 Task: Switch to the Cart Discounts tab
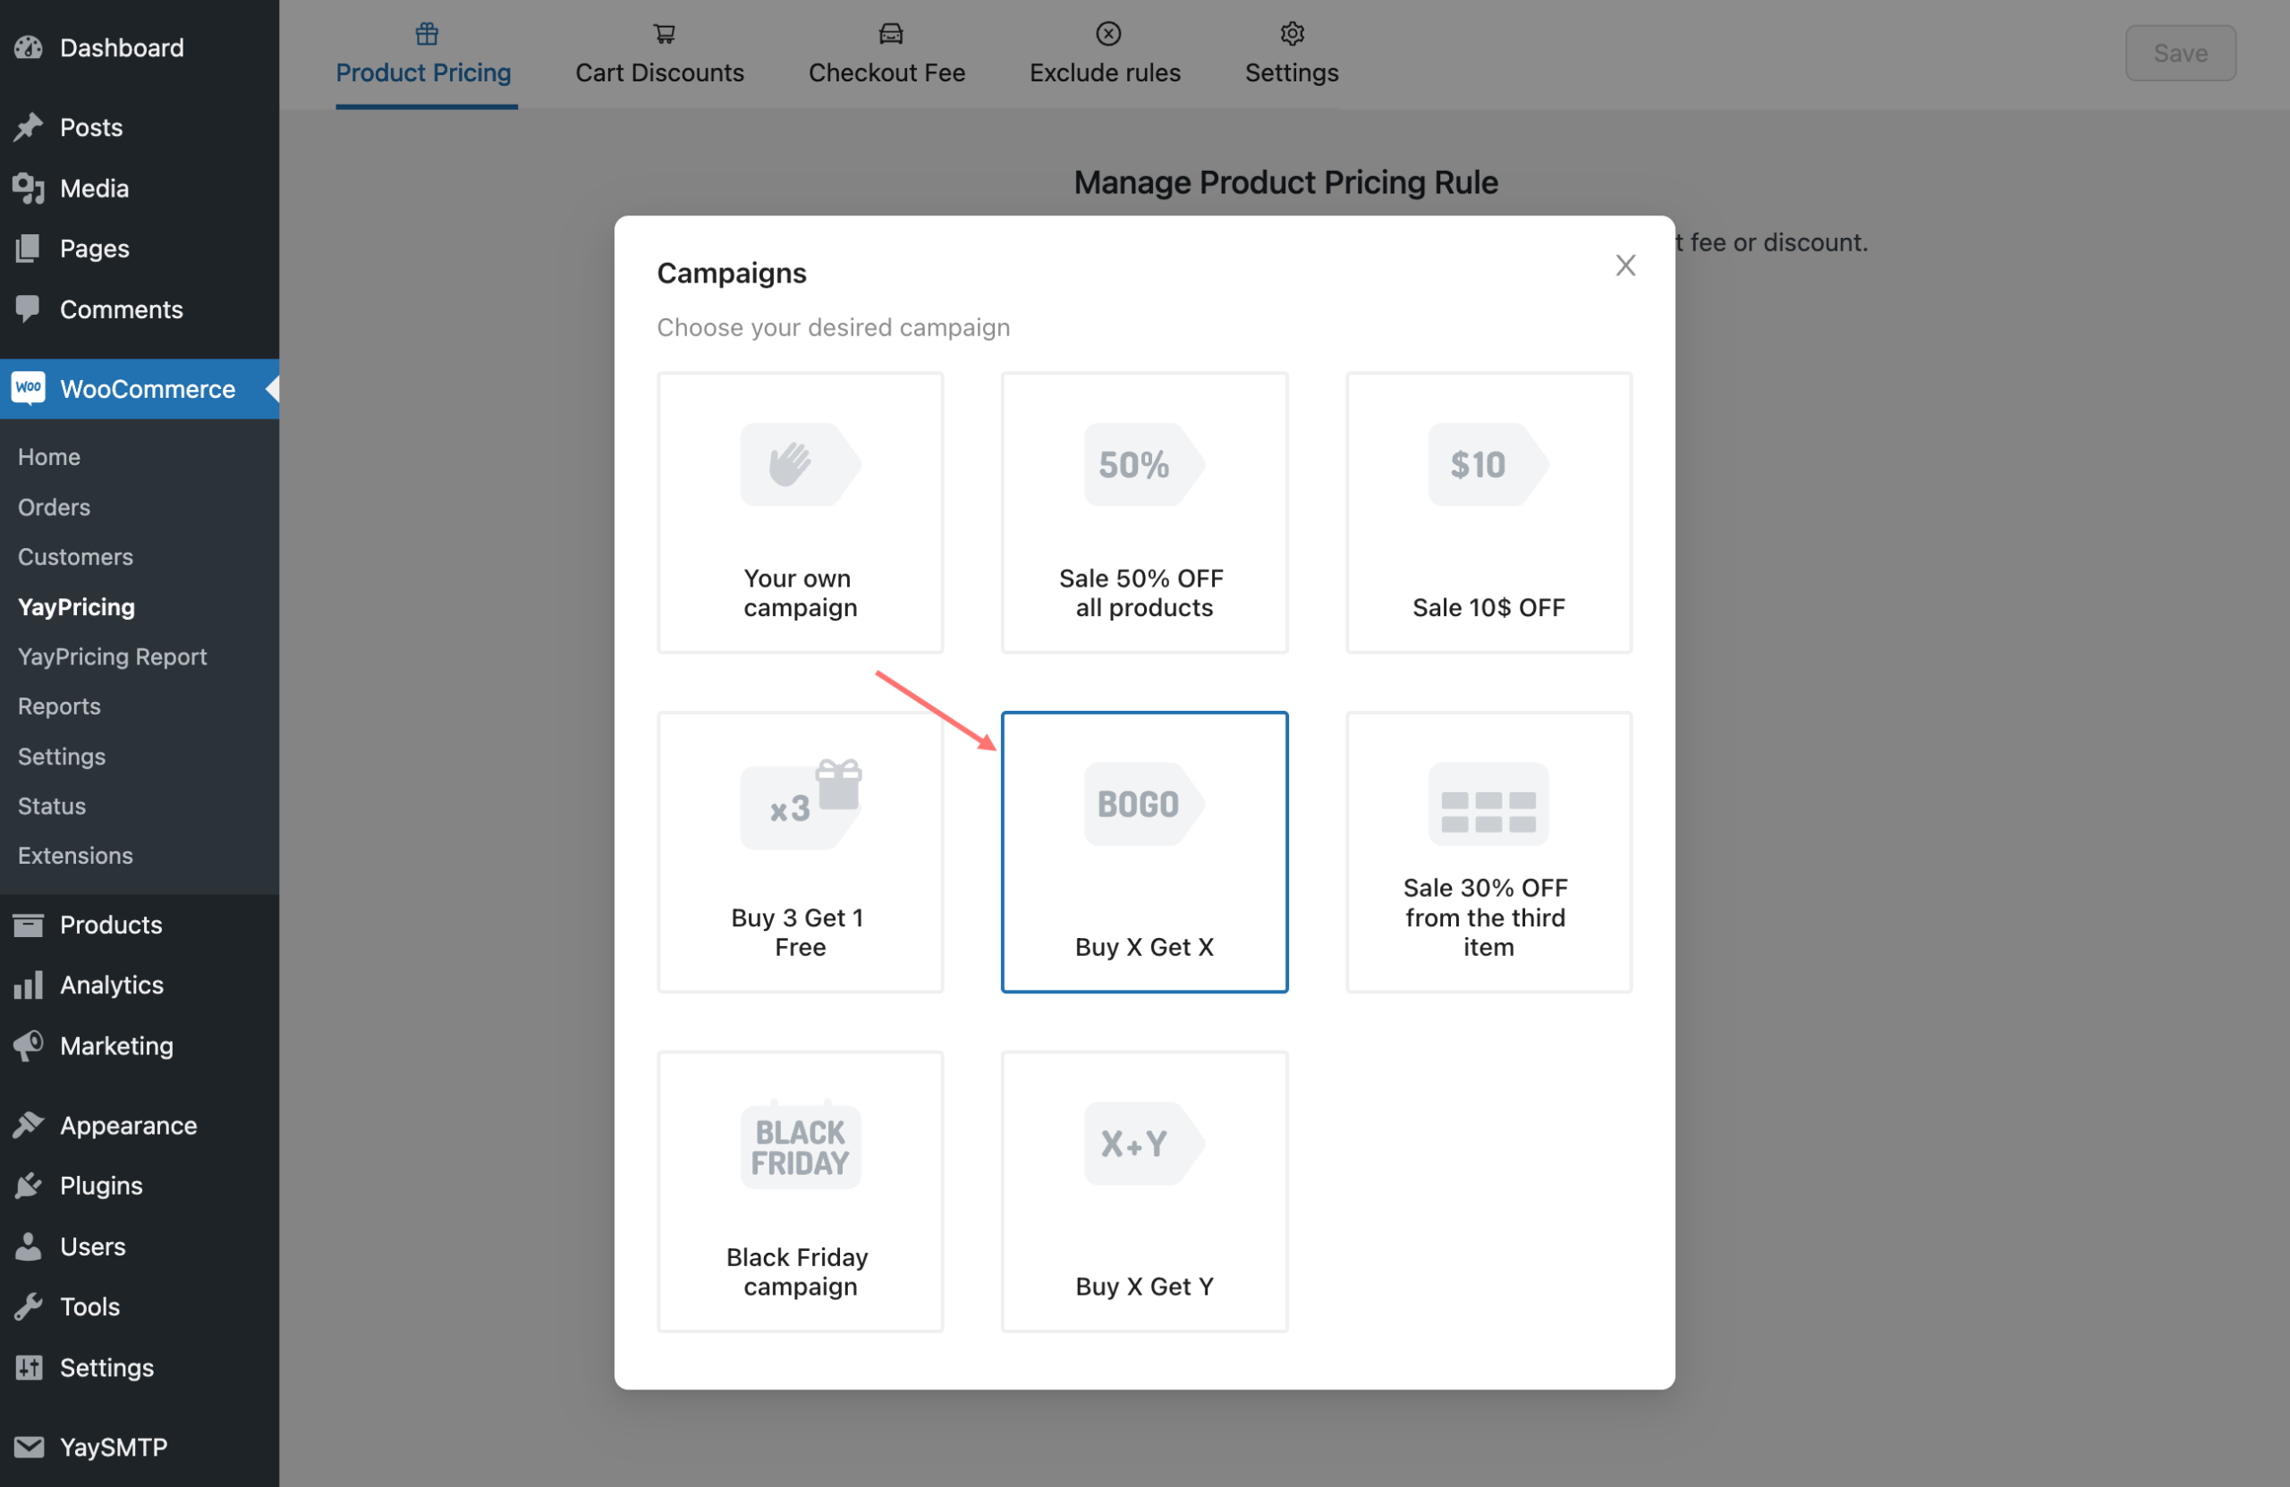click(659, 48)
